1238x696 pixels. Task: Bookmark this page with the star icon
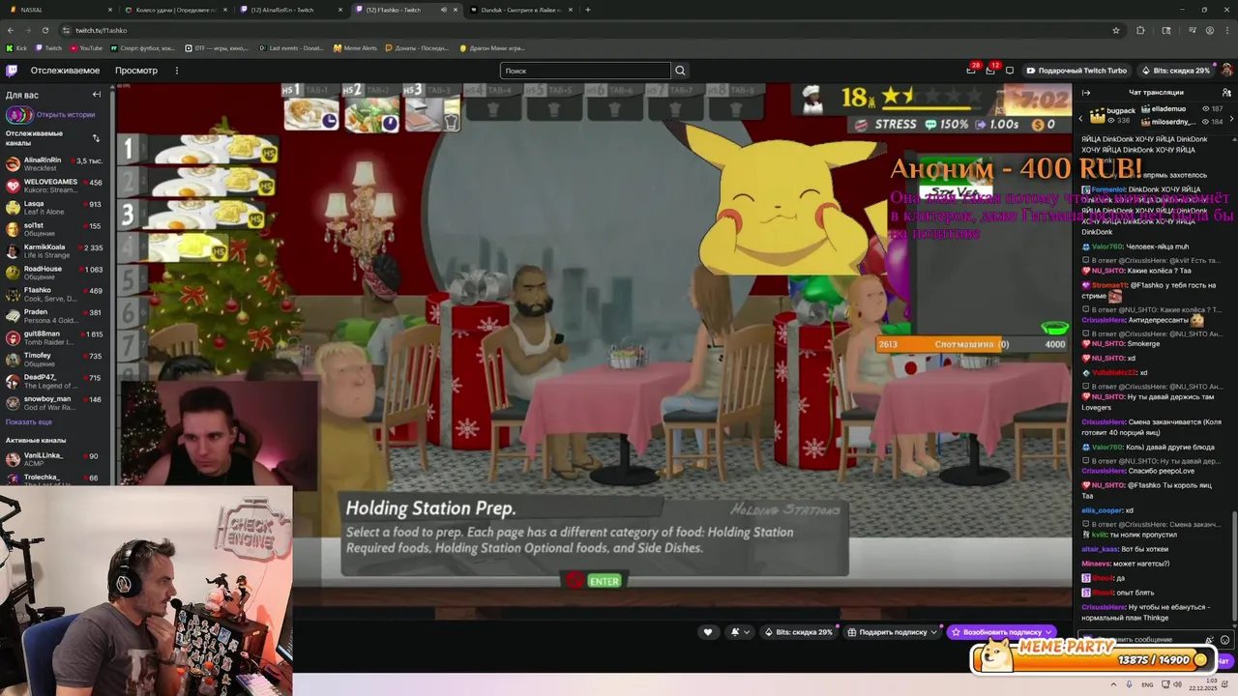click(1116, 30)
